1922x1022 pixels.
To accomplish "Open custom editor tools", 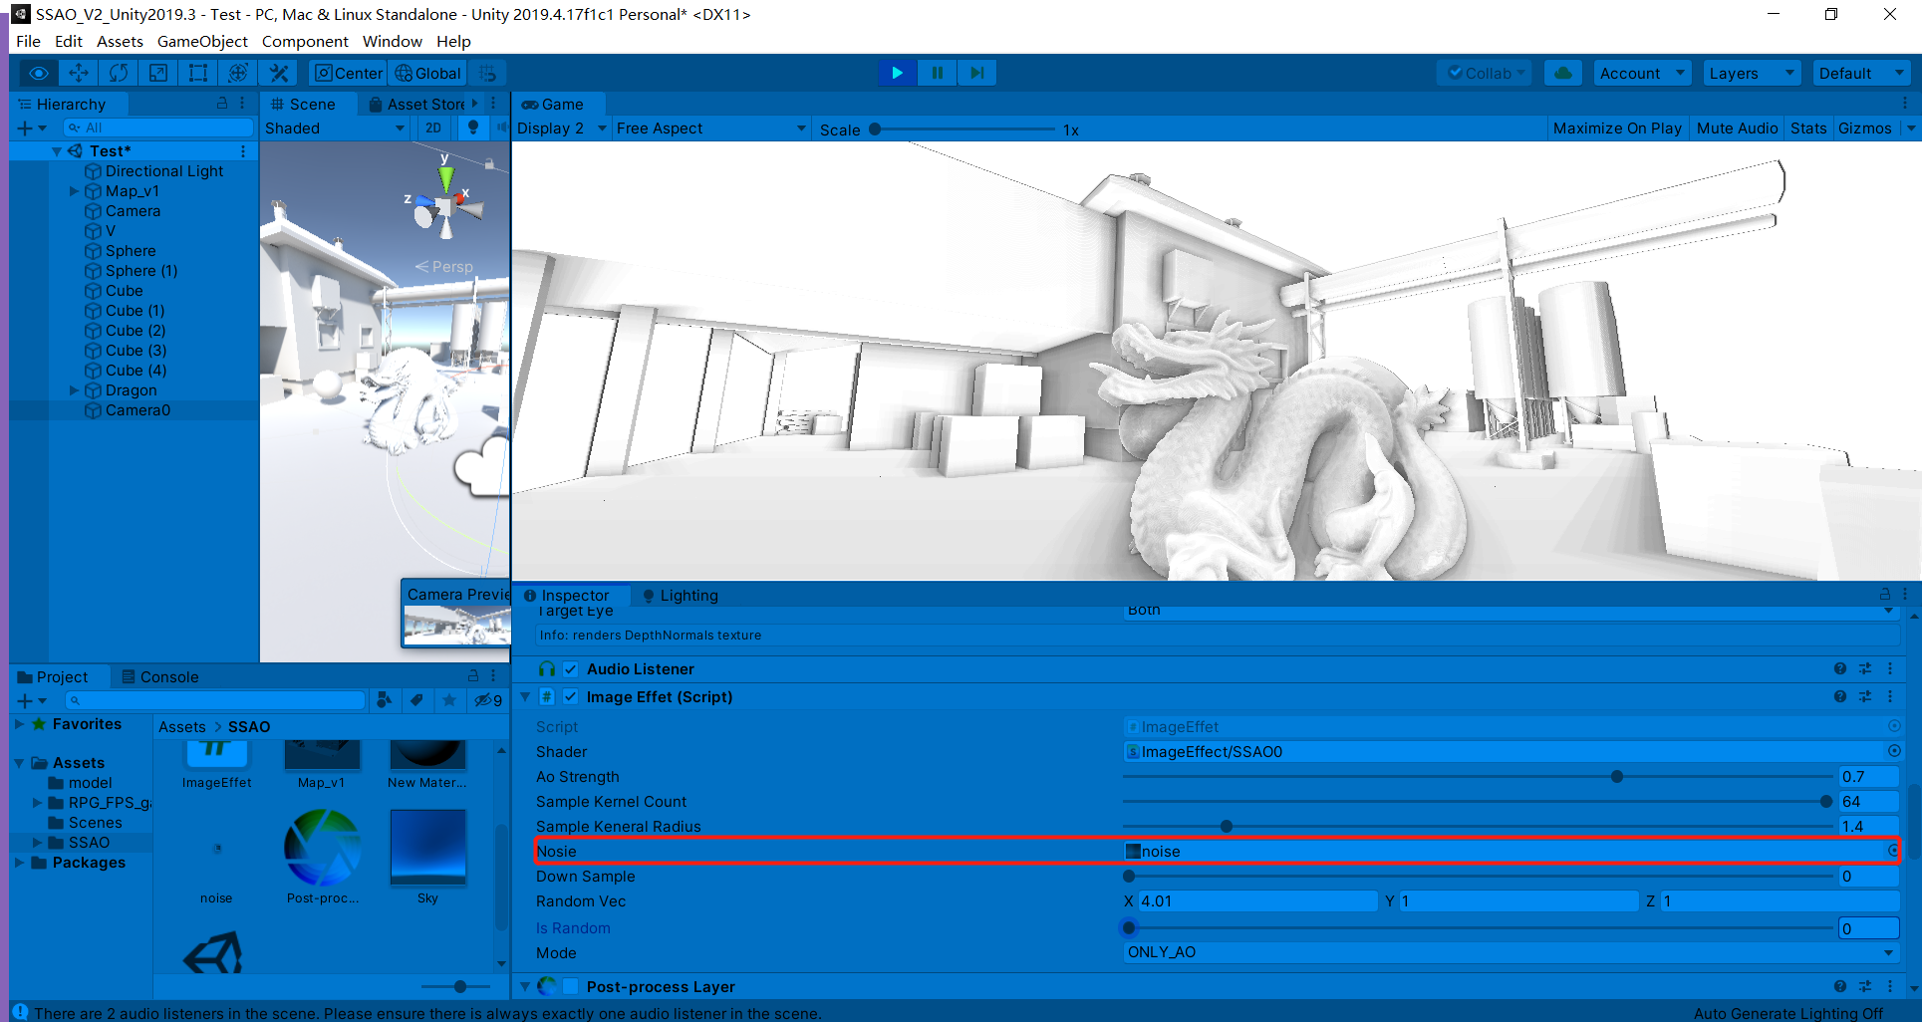I will tap(279, 73).
